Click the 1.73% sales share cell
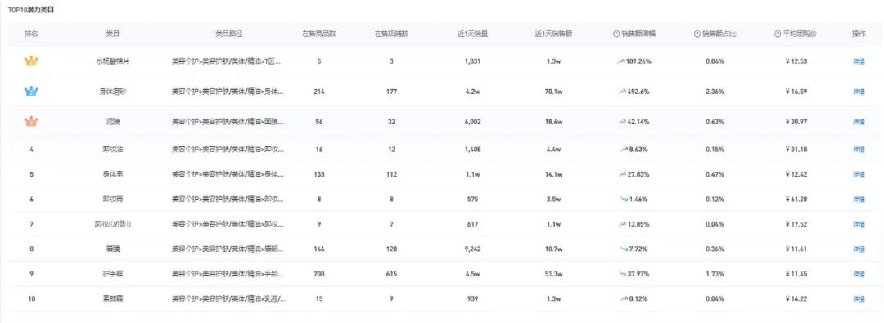Image resolution: width=884 pixels, height=323 pixels. pyautogui.click(x=715, y=274)
